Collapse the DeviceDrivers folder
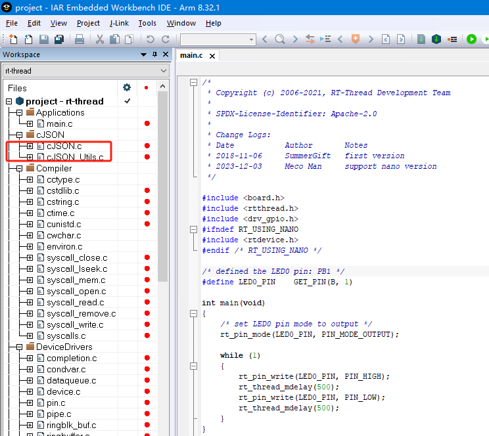 [x=19, y=347]
